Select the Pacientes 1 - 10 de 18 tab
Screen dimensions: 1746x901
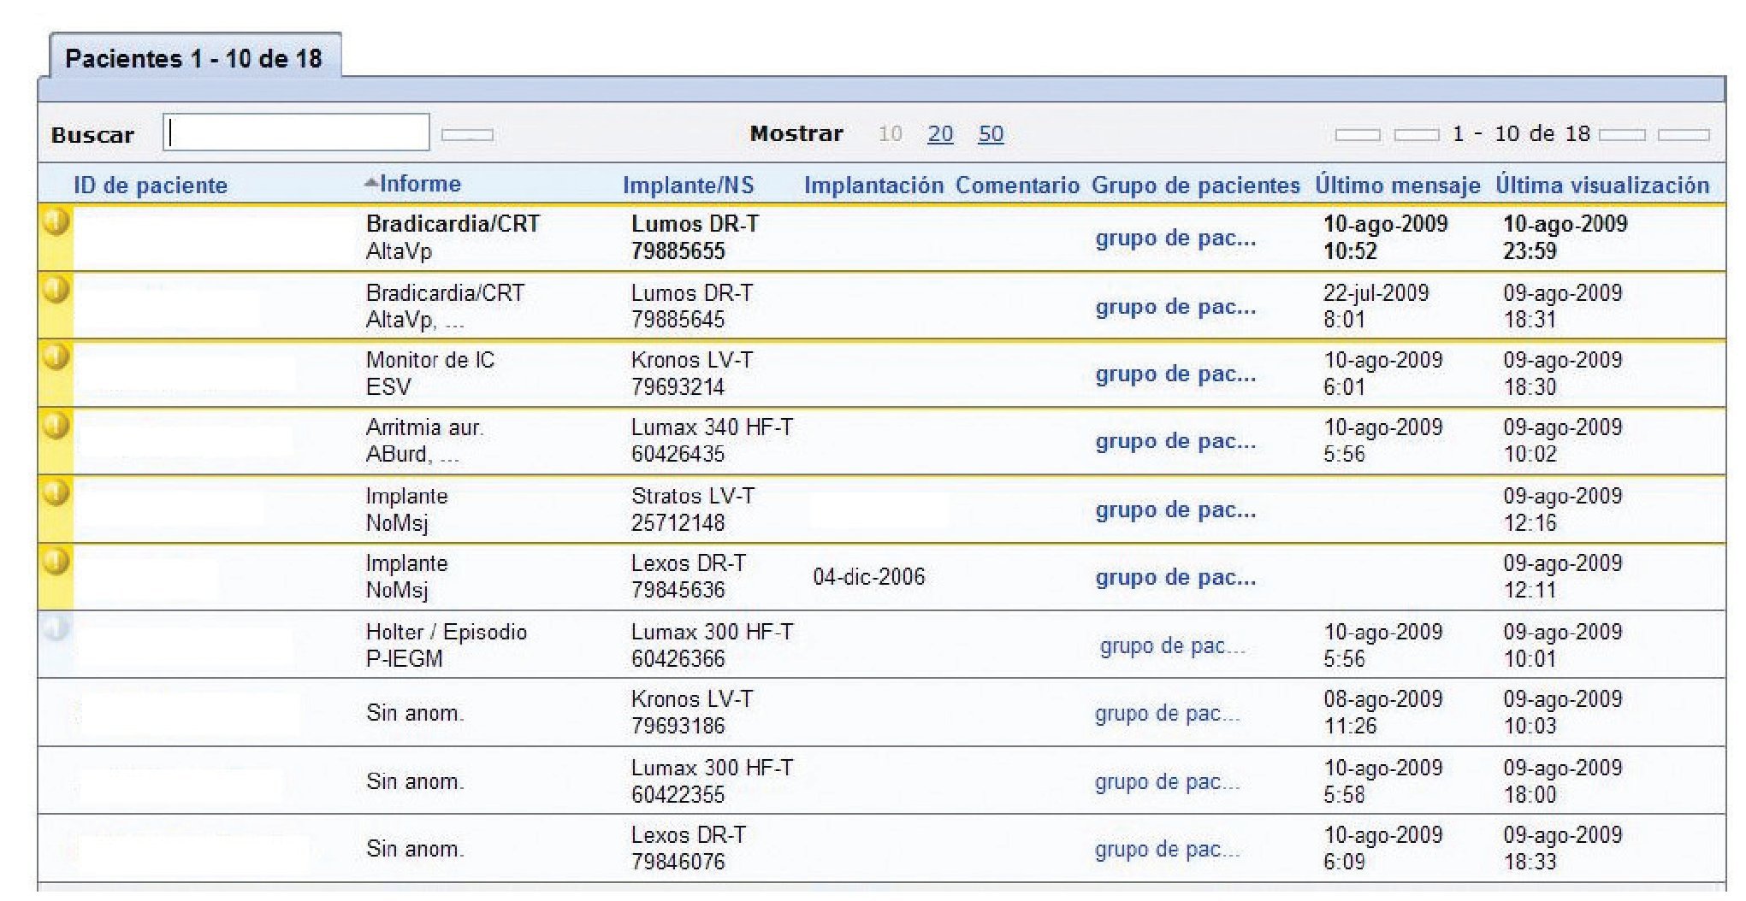click(194, 58)
